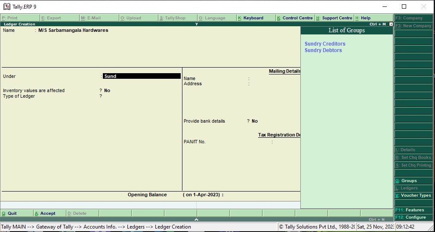Open the Support Centre
Image resolution: width=435 pixels, height=232 pixels.
[x=335, y=18]
